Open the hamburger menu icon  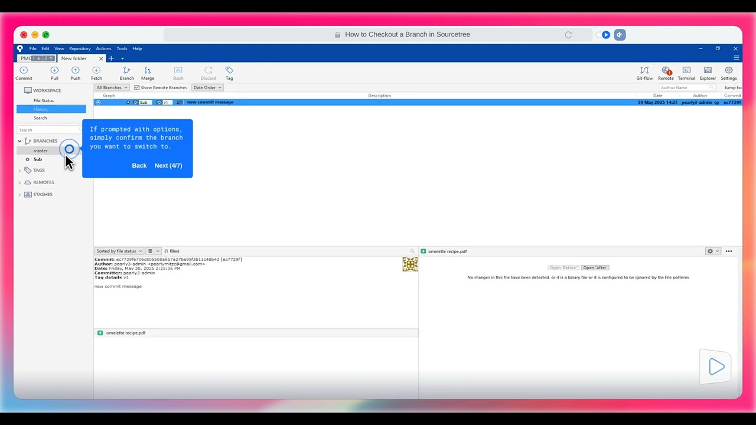pos(736,58)
